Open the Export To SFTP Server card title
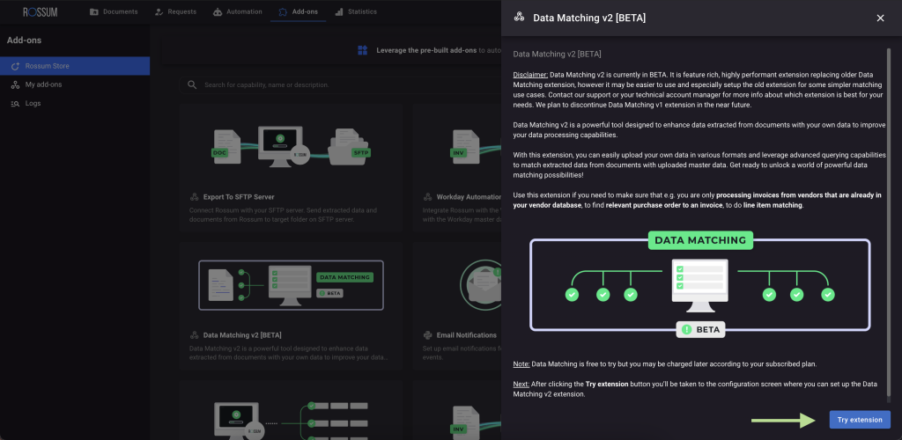The width and height of the screenshot is (902, 440). [x=239, y=196]
